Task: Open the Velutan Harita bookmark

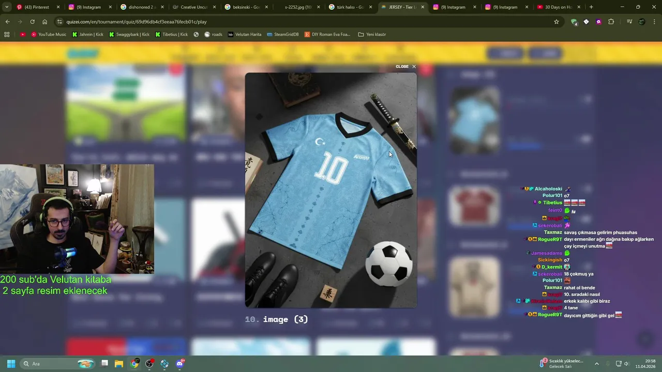Action: [245, 34]
